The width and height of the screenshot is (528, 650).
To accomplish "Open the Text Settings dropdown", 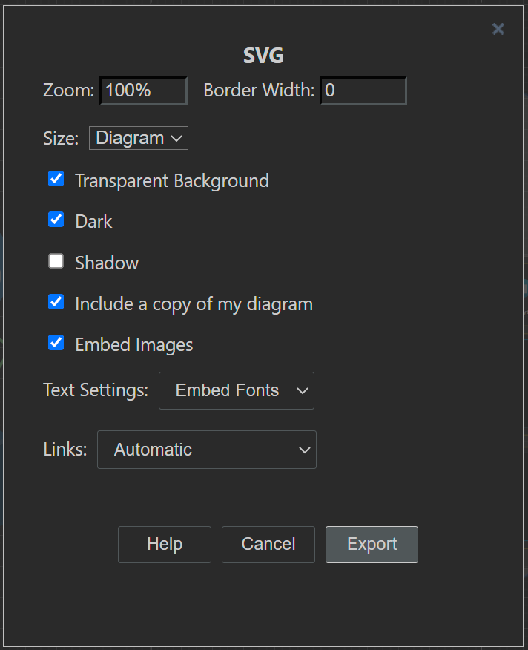I will point(236,390).
